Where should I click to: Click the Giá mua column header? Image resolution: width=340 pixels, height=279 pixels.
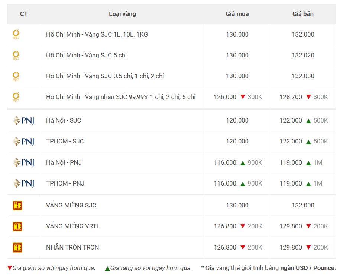(237, 14)
